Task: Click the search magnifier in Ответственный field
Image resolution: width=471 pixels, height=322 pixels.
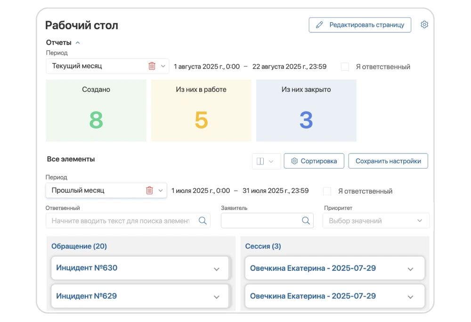Action: coord(203,221)
